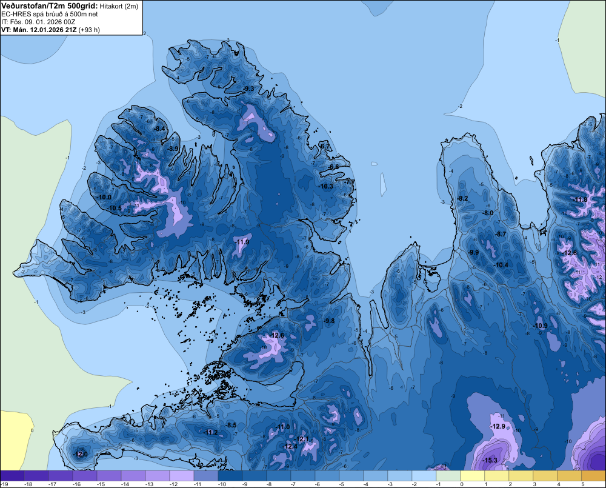
Task: Select the orange legend swatch right of the 5 label
Action: [x=594, y=476]
